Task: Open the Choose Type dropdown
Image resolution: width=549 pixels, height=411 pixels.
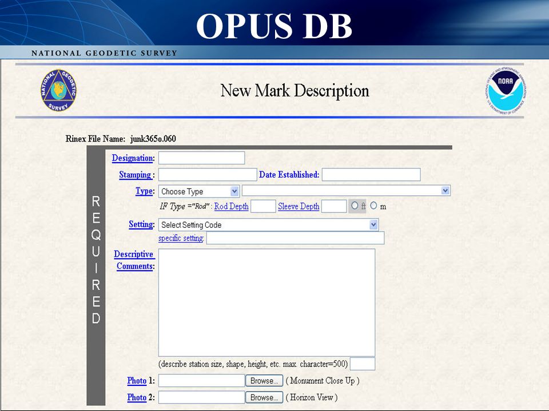Action: click(199, 191)
